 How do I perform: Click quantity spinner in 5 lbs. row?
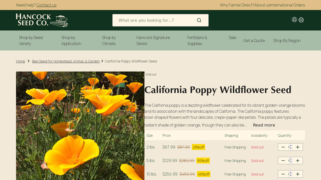coord(290,161)
